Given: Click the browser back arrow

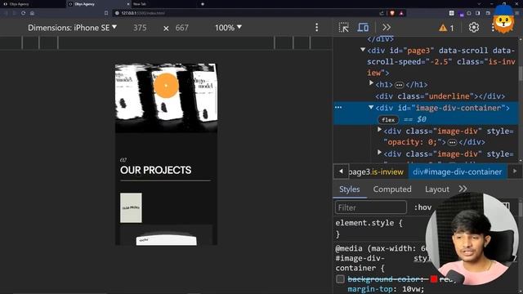Looking at the screenshot, I should click(x=6, y=13).
